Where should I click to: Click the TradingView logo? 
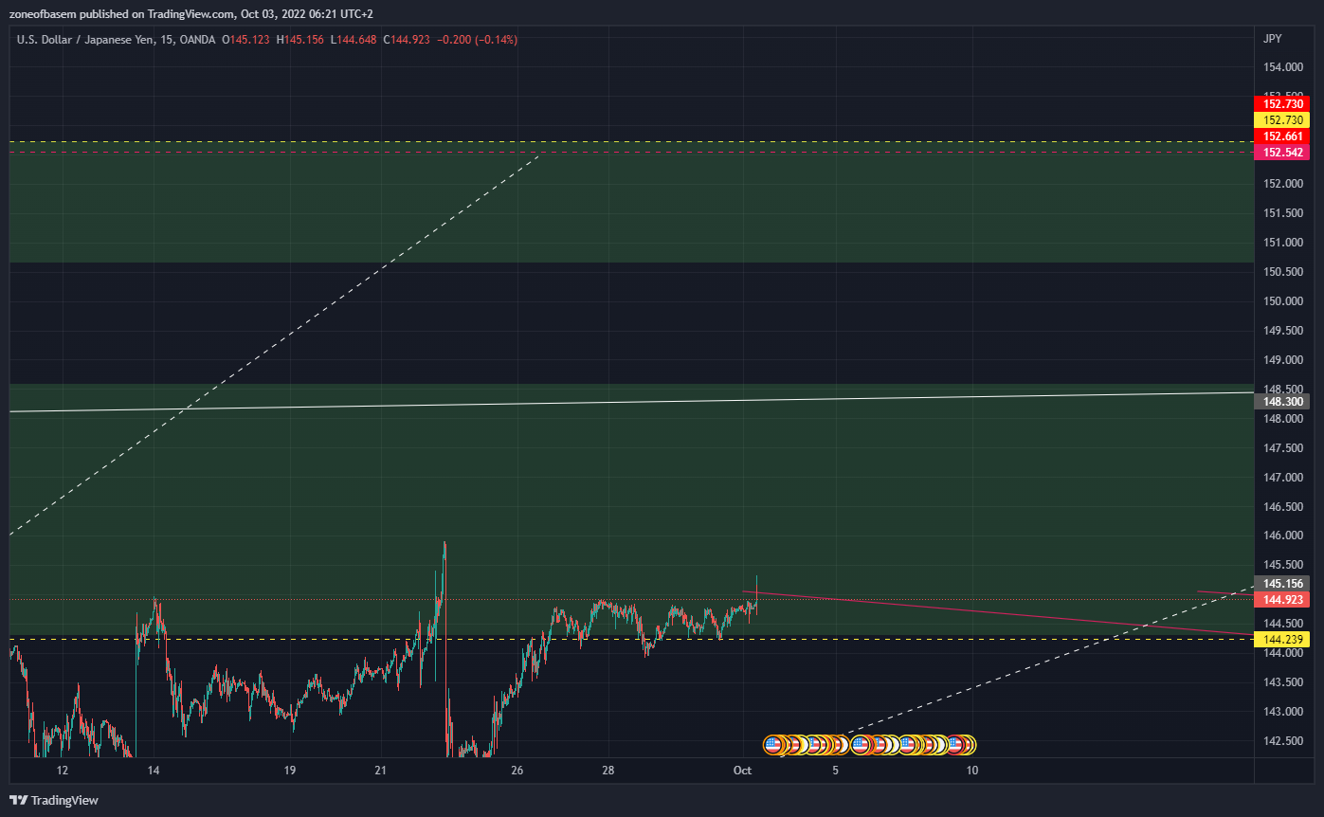pos(54,800)
